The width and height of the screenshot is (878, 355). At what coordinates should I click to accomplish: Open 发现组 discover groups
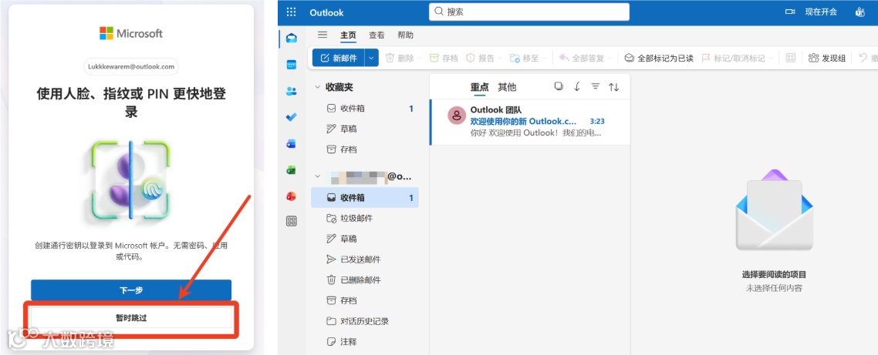[827, 59]
